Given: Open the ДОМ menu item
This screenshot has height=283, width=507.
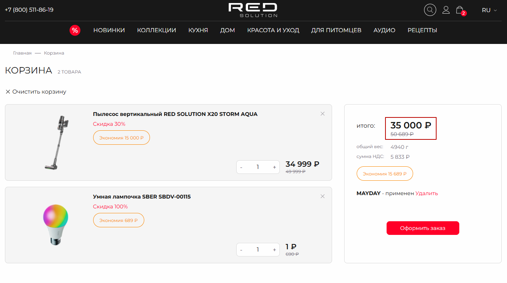Looking at the screenshot, I should (228, 30).
